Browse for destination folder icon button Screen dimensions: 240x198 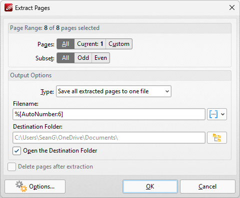pyautogui.click(x=217, y=138)
